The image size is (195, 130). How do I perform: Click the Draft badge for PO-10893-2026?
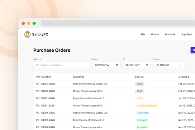point(140,91)
